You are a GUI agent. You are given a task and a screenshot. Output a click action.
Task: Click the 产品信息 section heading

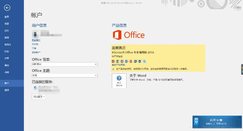pyautogui.click(x=119, y=26)
